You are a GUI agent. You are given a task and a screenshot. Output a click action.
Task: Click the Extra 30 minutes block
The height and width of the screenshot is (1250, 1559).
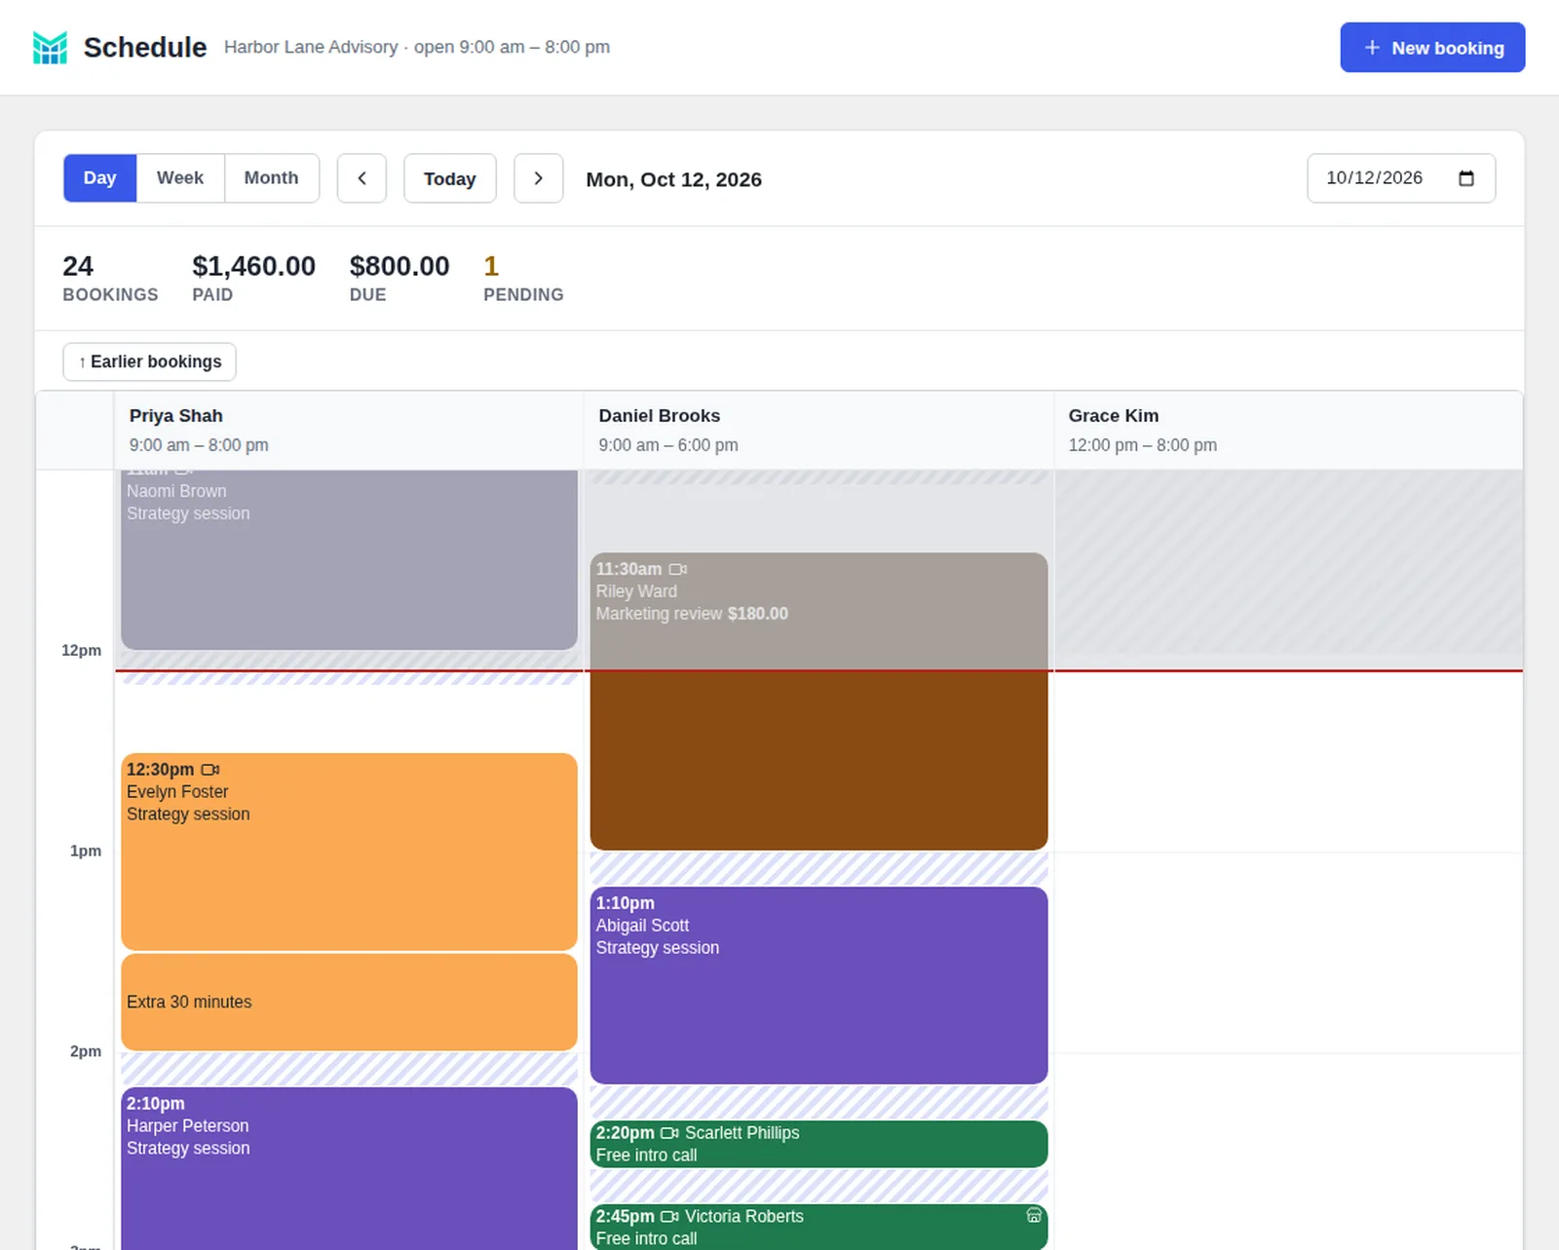(349, 1002)
